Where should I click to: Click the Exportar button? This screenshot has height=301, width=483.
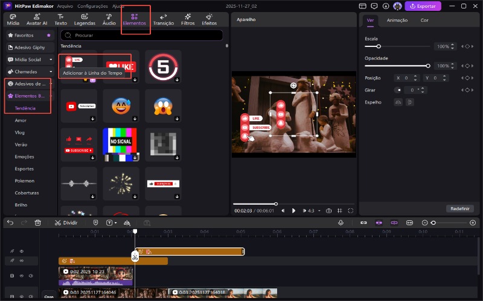coord(423,6)
